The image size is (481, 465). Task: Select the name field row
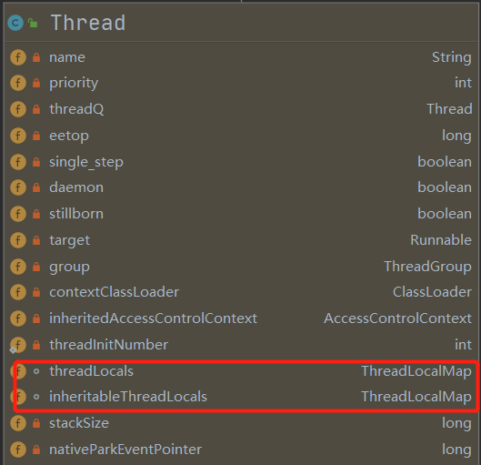[241, 57]
